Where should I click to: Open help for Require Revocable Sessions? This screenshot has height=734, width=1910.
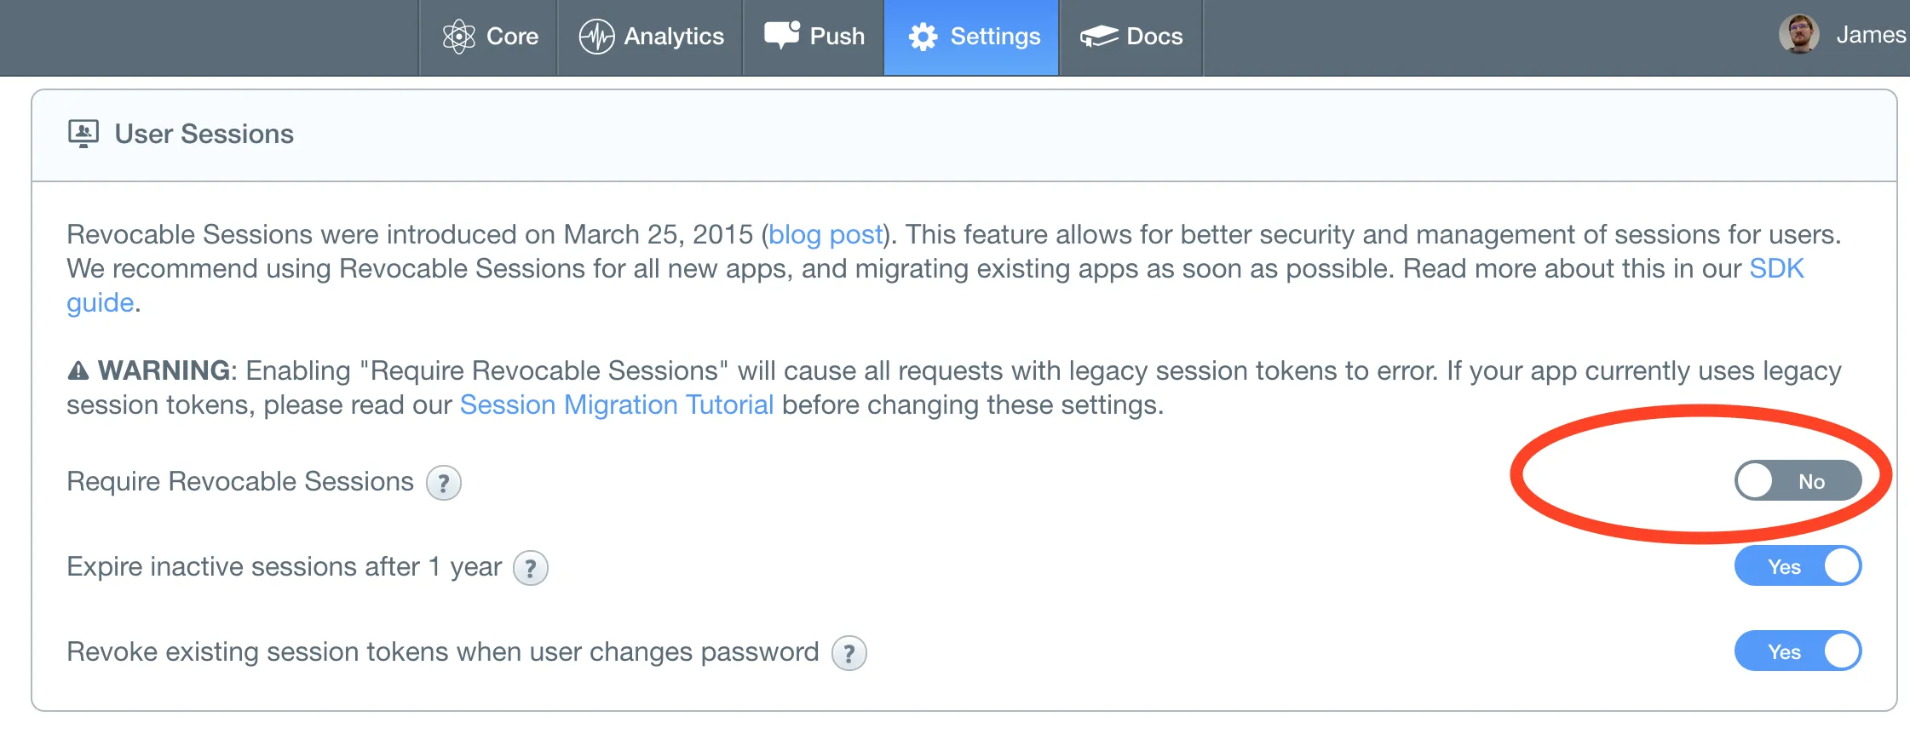pyautogui.click(x=444, y=483)
